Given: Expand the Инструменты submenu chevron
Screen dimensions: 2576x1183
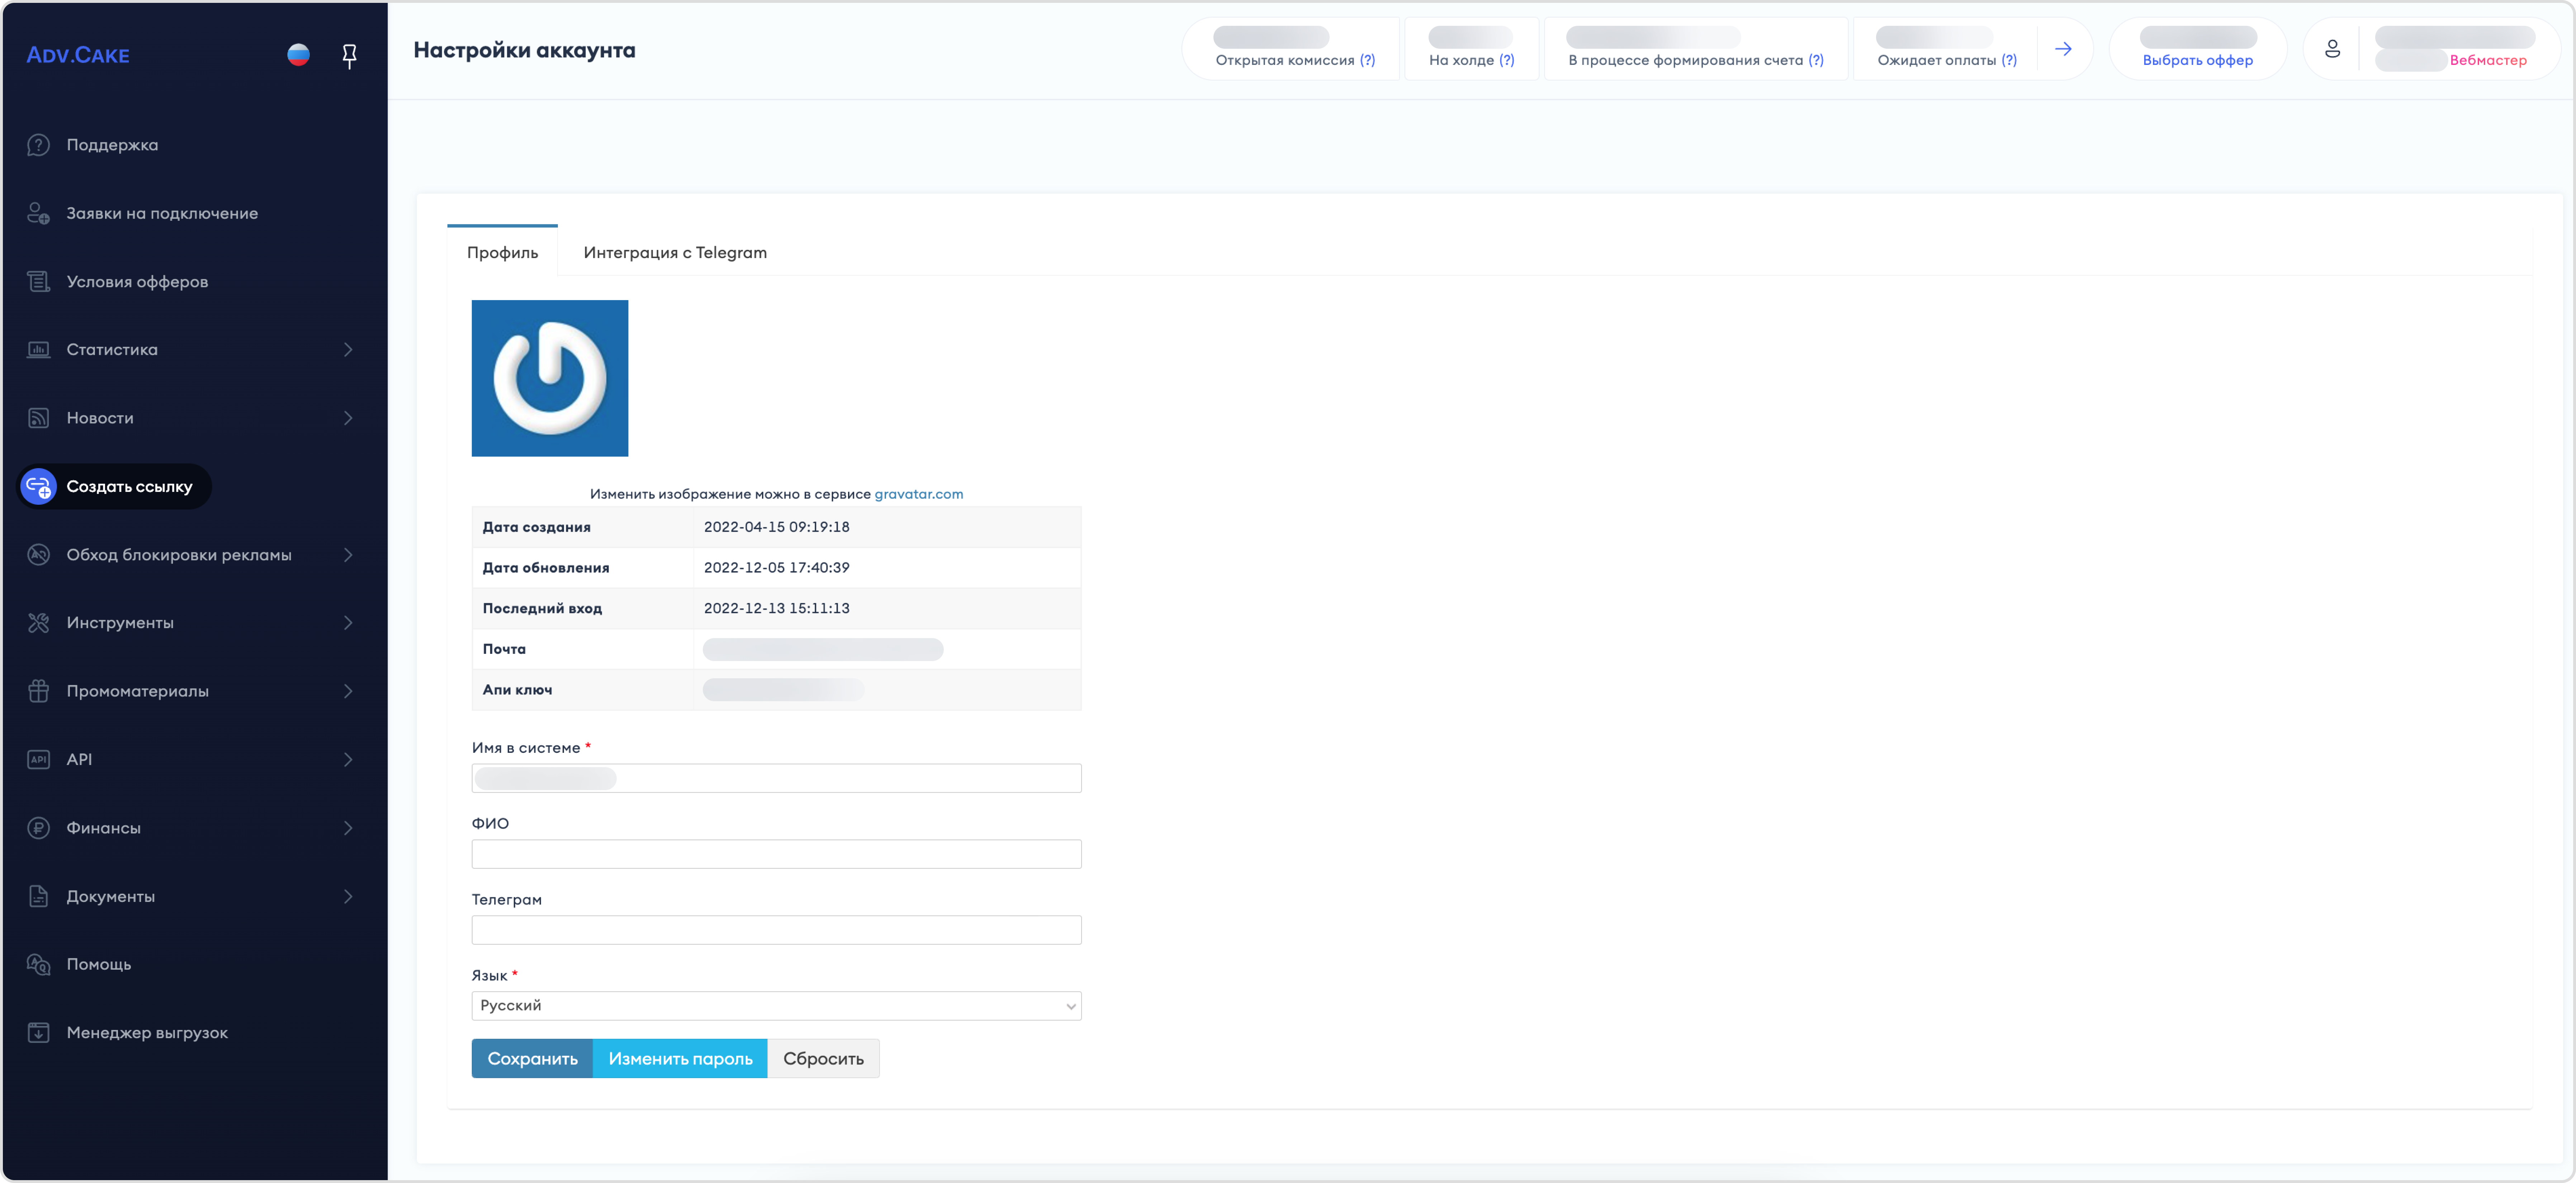Looking at the screenshot, I should click(x=348, y=623).
